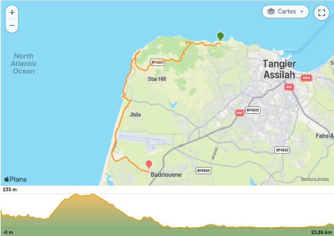The height and width of the screenshot is (236, 334).
Task: Click the Apple Plans logo
Action: click(15, 179)
